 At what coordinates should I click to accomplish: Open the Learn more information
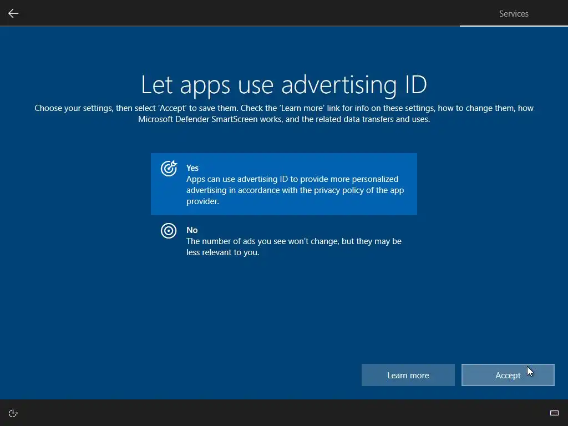click(x=408, y=375)
